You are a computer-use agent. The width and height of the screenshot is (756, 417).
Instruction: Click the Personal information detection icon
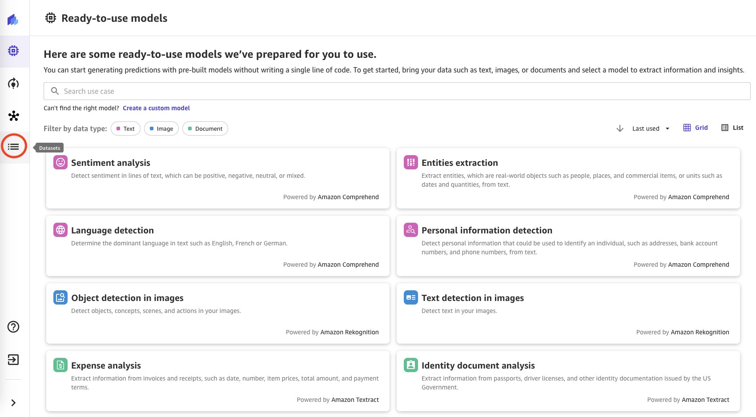tap(411, 230)
